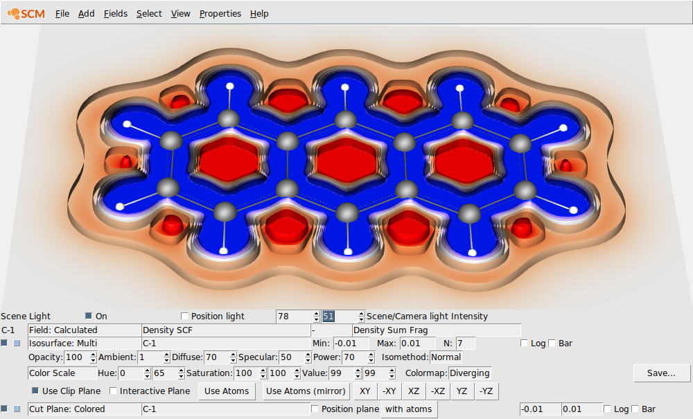Click the second Saturation field
The width and height of the screenshot is (693, 419).
pyautogui.click(x=281, y=373)
